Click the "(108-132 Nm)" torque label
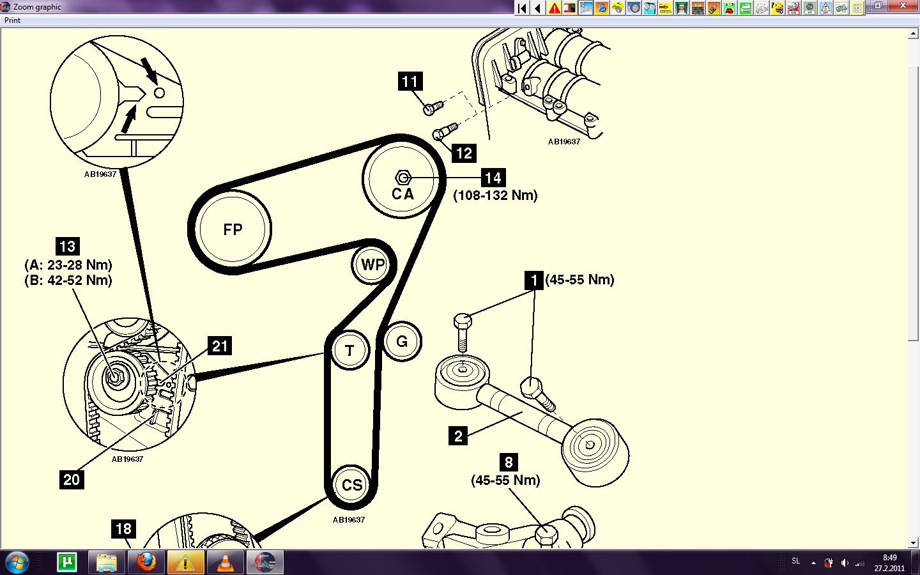 point(496,195)
